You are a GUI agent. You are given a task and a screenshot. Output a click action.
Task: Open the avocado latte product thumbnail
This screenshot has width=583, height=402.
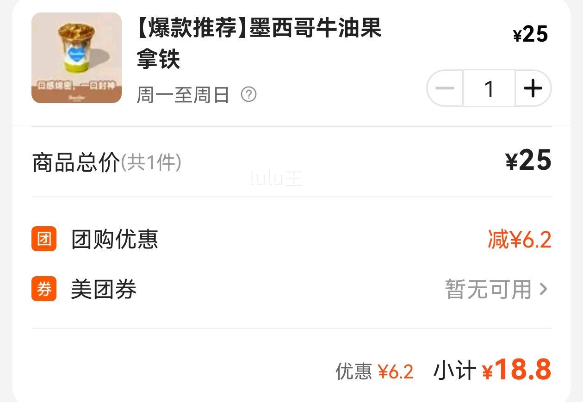(x=76, y=58)
